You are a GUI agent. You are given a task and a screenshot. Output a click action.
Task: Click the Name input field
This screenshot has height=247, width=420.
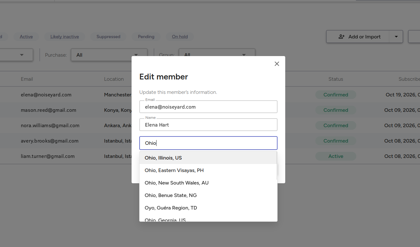coord(208,125)
